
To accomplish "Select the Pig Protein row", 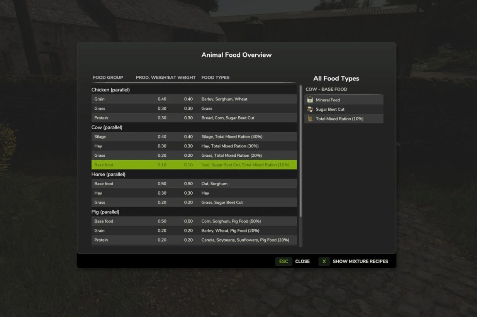I will coord(194,240).
